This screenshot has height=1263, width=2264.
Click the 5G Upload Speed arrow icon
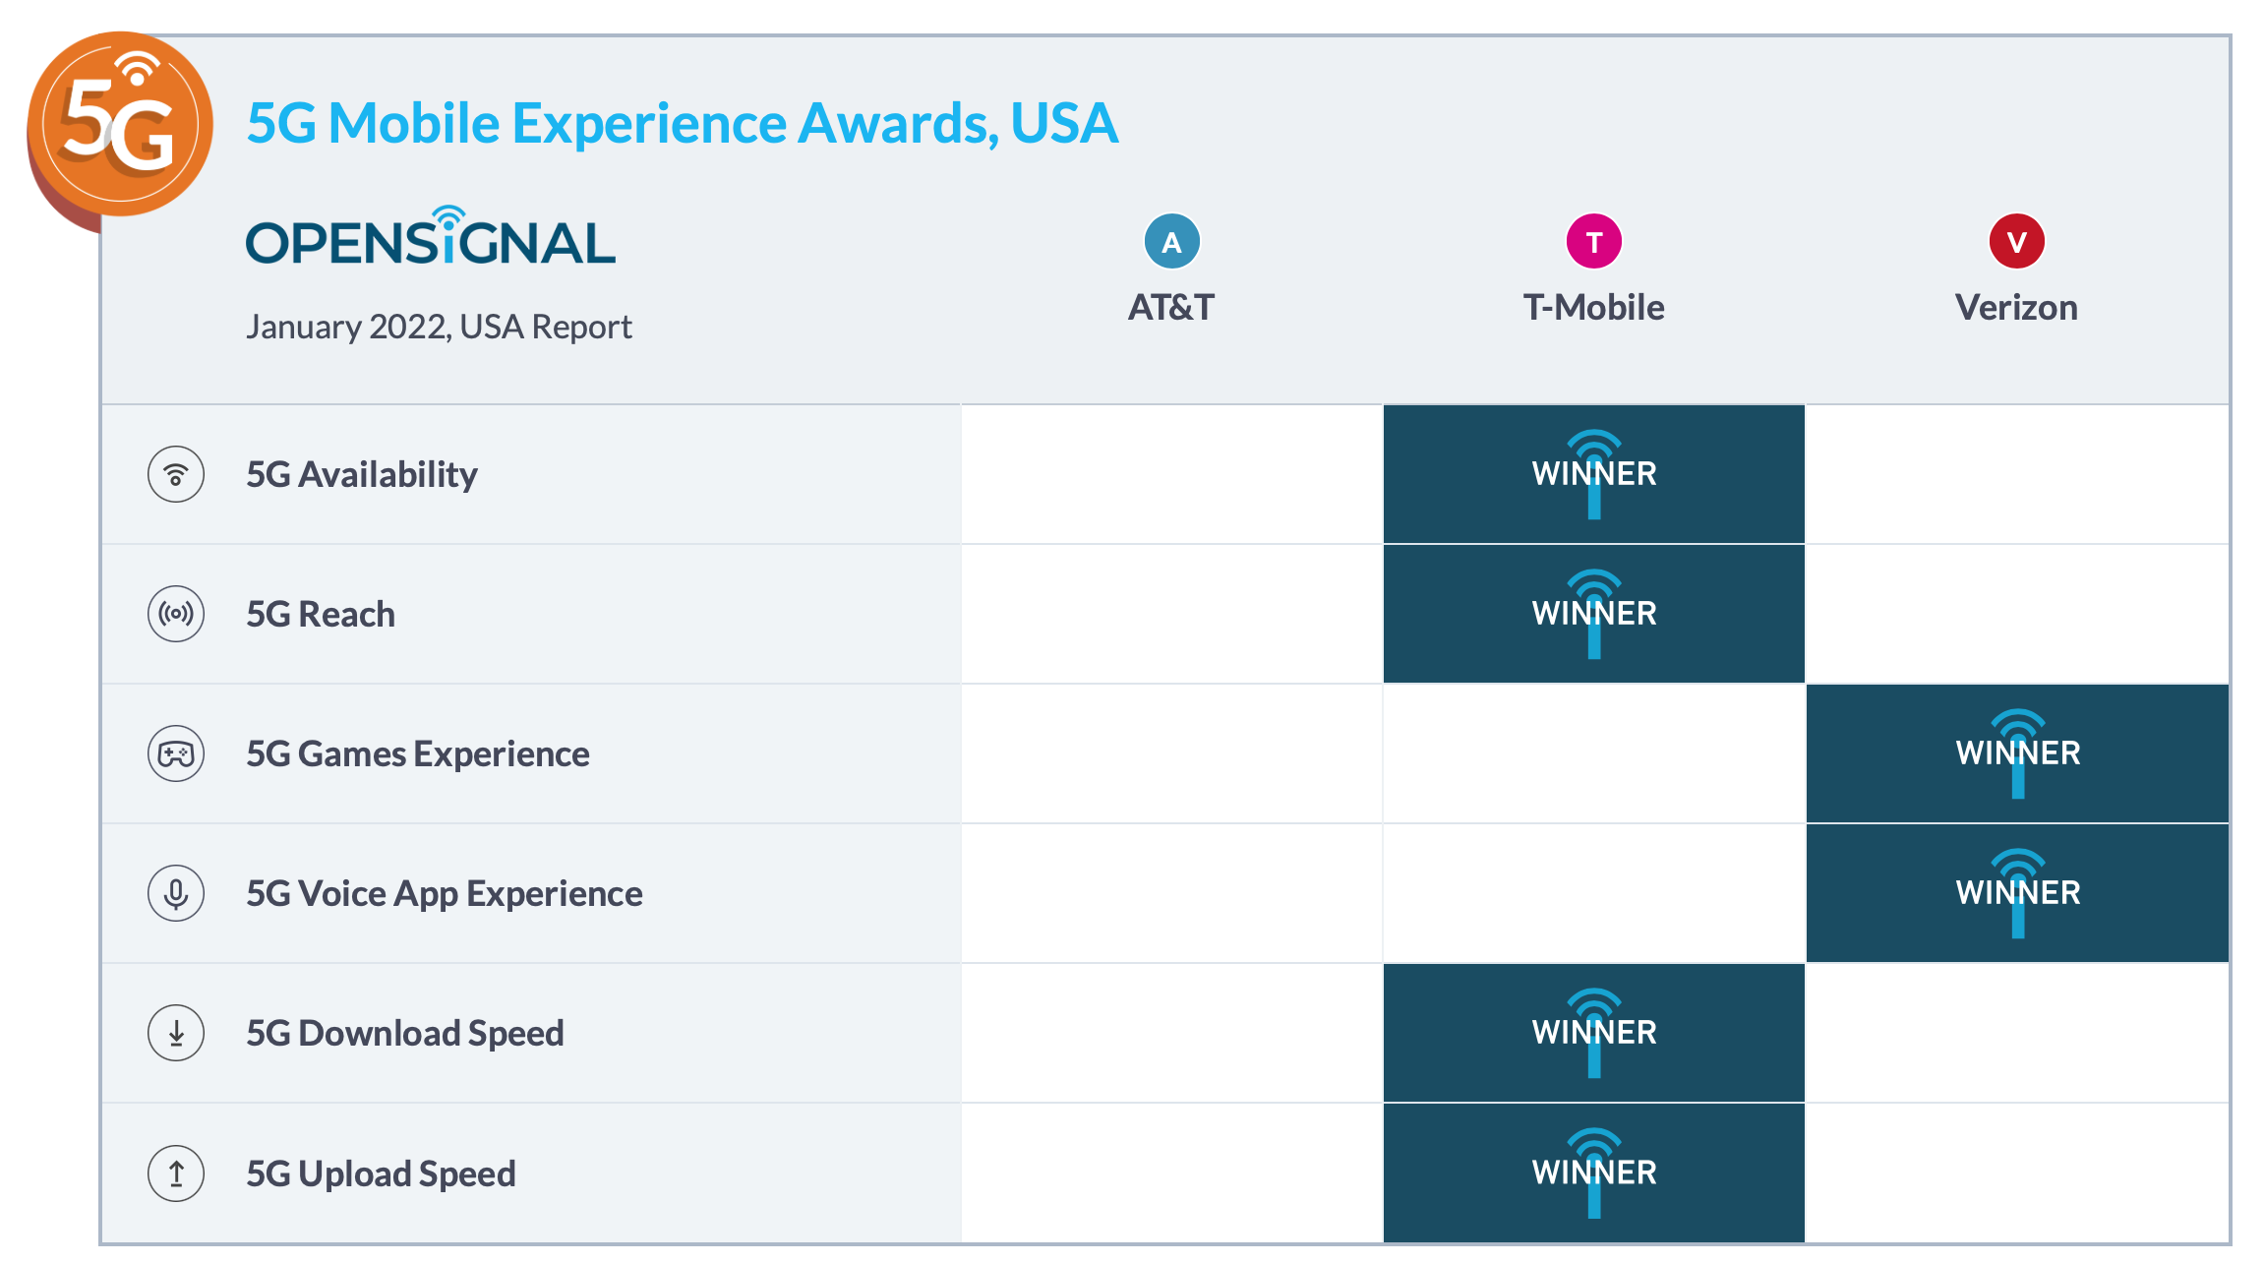(176, 1173)
